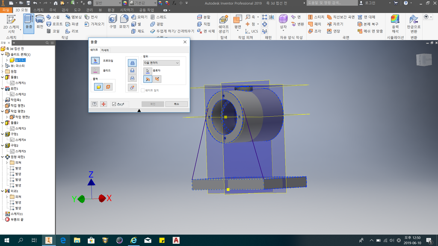Switch output to Surface mode
Image resolution: width=438 pixels, height=246 pixels.
pos(108,87)
